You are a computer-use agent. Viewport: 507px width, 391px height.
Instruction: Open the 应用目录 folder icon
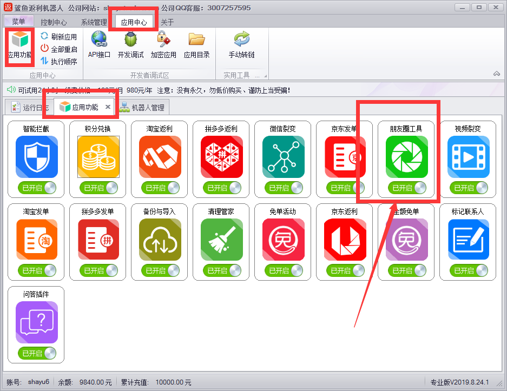click(x=196, y=39)
